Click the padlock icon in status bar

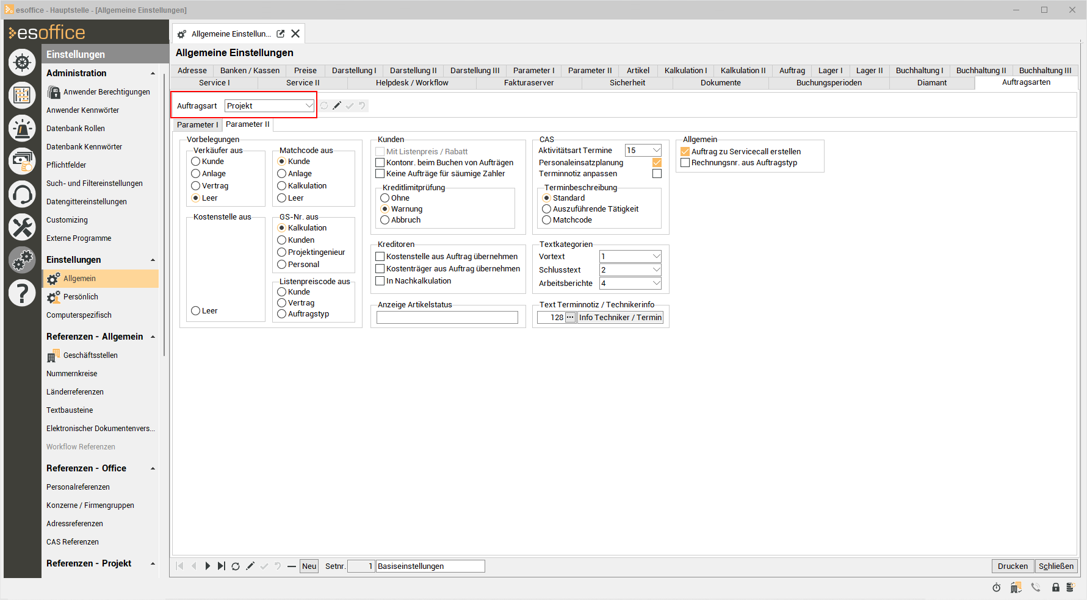(x=1055, y=587)
